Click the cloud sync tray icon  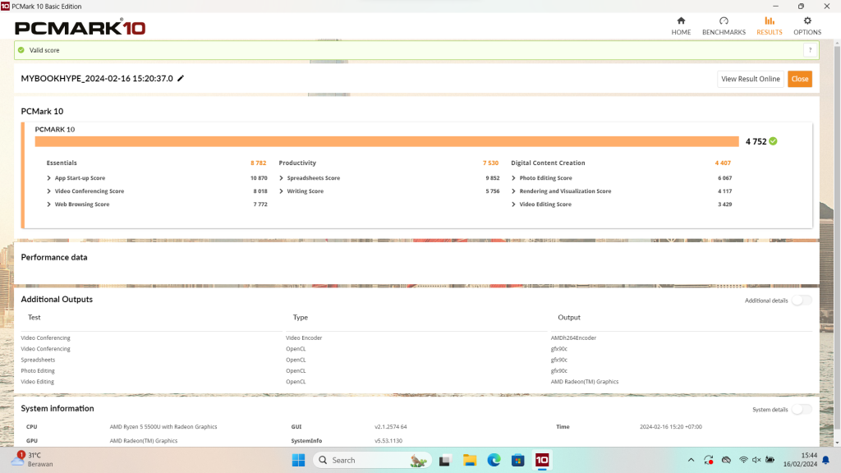(726, 460)
